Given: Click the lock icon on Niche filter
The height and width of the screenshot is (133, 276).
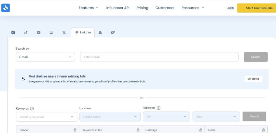Looking at the screenshot, I should (x=264, y=130).
